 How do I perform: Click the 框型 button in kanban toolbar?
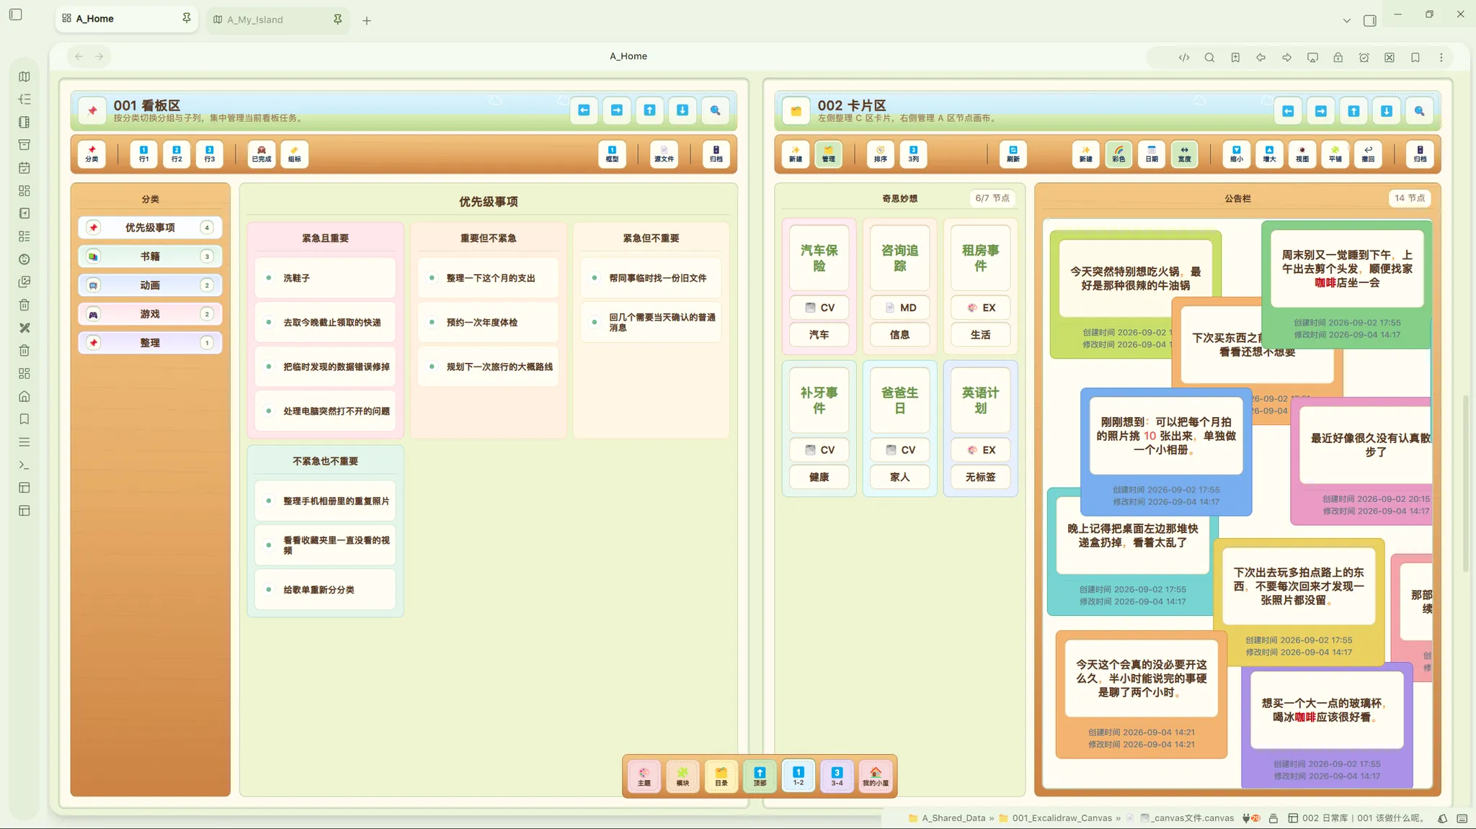tap(612, 154)
